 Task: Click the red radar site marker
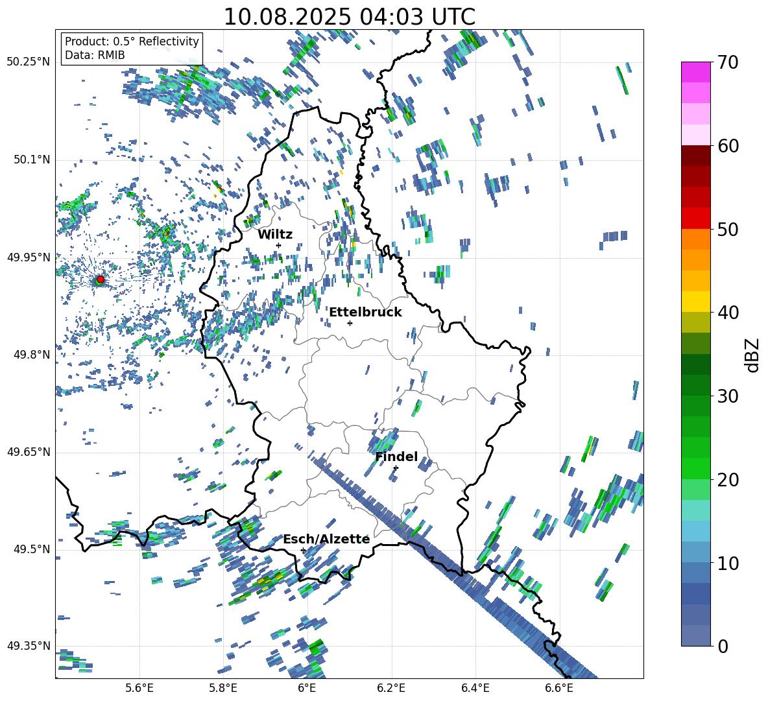pos(101,279)
